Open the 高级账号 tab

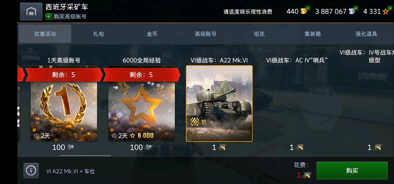(x=206, y=34)
